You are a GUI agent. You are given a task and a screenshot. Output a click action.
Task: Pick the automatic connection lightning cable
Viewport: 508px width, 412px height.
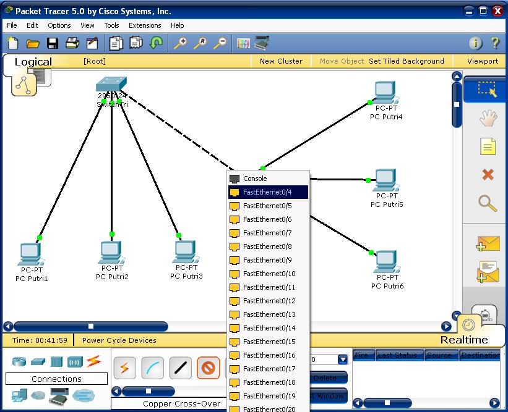[124, 368]
